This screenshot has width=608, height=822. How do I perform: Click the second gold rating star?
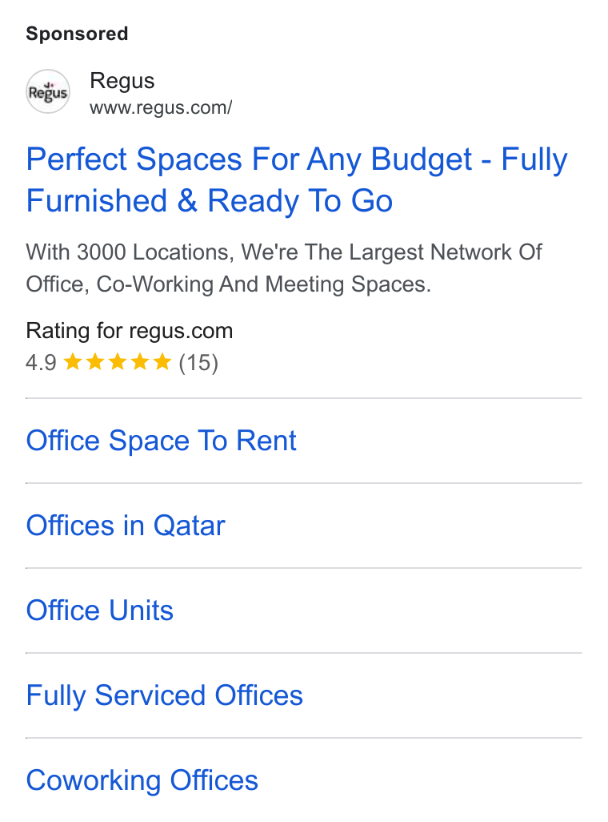95,361
